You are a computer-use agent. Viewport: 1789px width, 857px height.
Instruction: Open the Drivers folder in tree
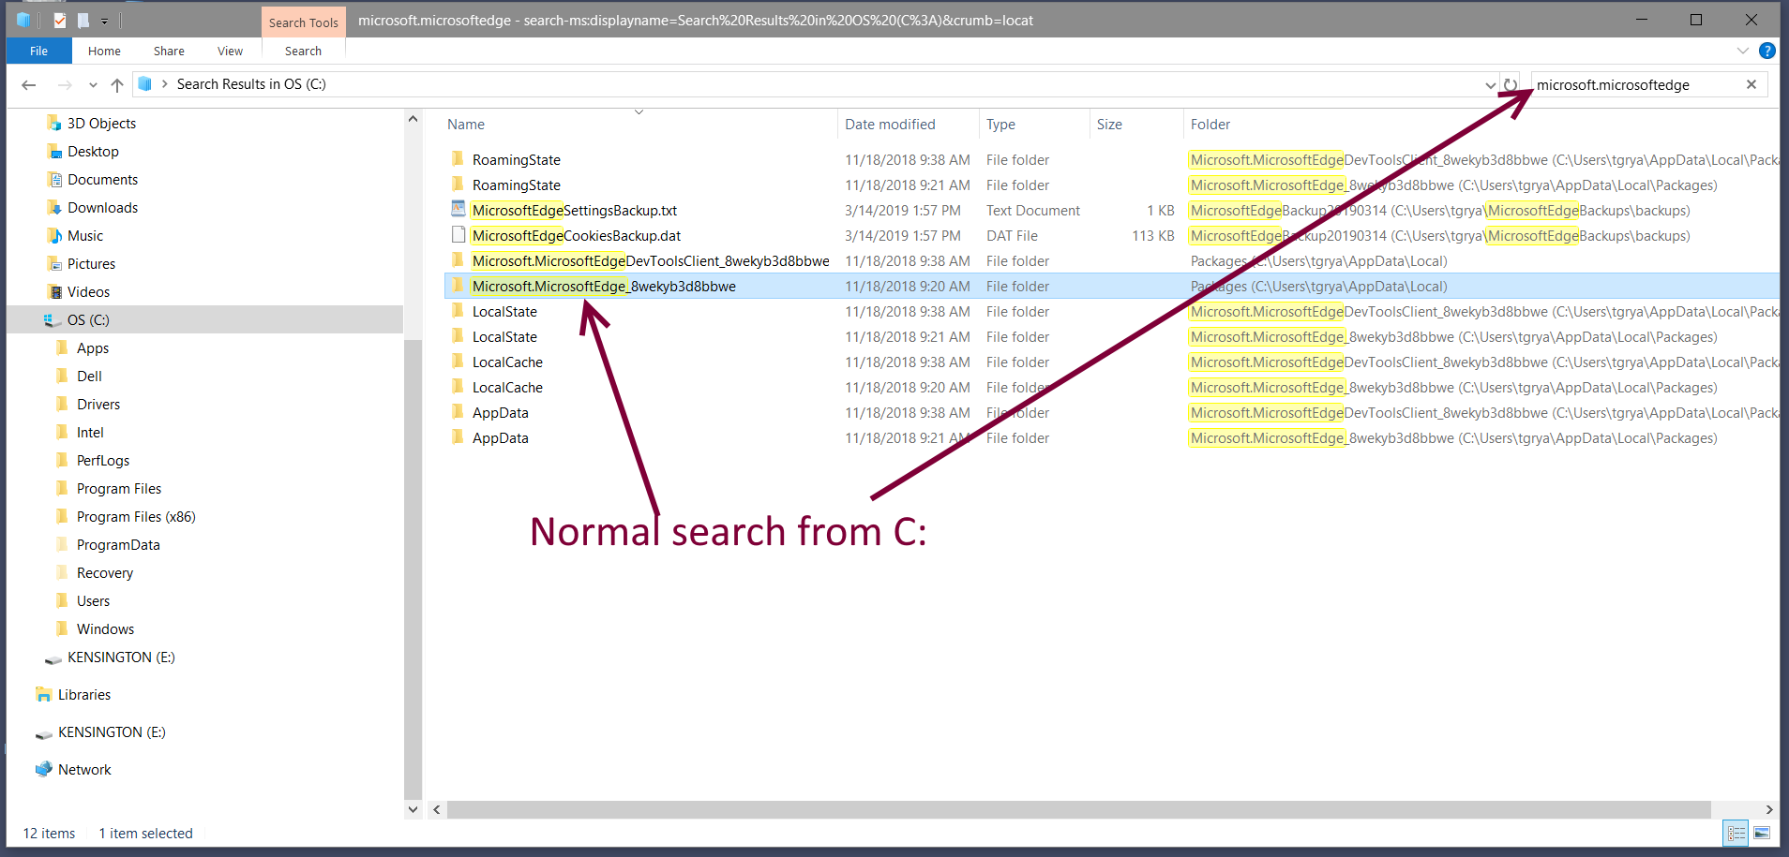(98, 405)
